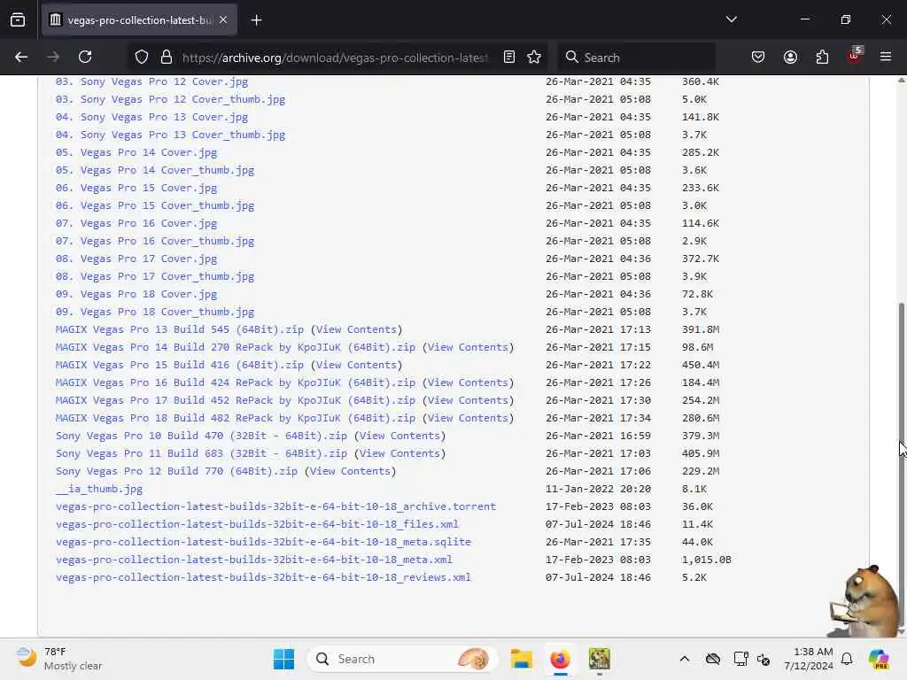This screenshot has height=680, width=907.
Task: Open the pixel-art app icon beside Firefox in taskbar
Action: click(600, 659)
